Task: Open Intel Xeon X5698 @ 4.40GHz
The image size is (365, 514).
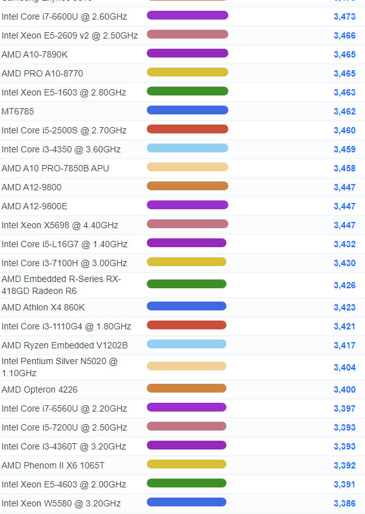Action: coord(60,226)
